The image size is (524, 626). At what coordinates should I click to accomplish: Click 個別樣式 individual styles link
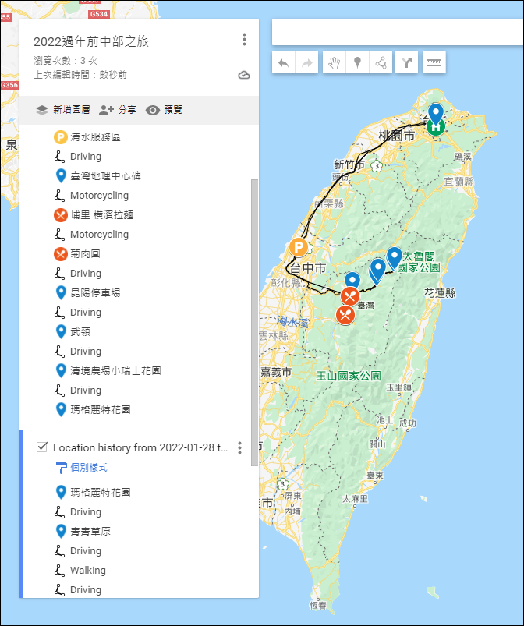89,468
